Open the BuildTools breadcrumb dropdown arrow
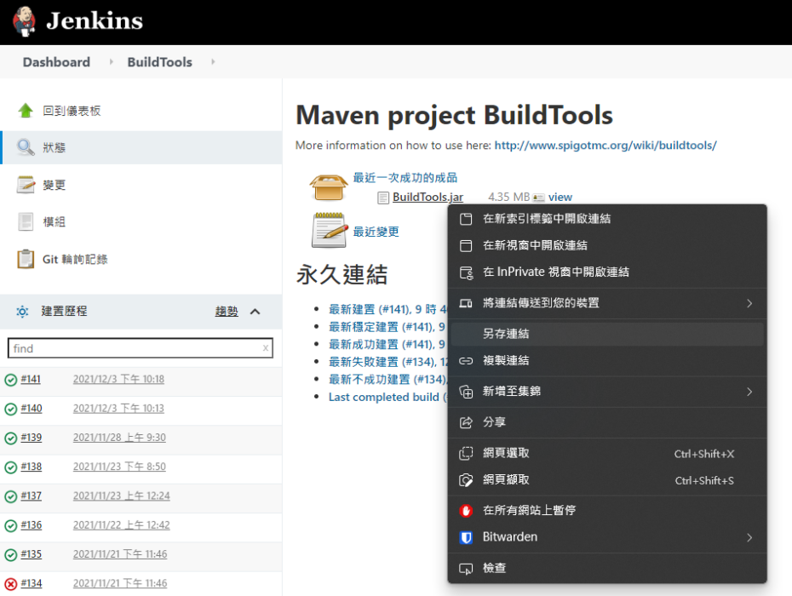This screenshot has width=792, height=596. click(x=213, y=61)
